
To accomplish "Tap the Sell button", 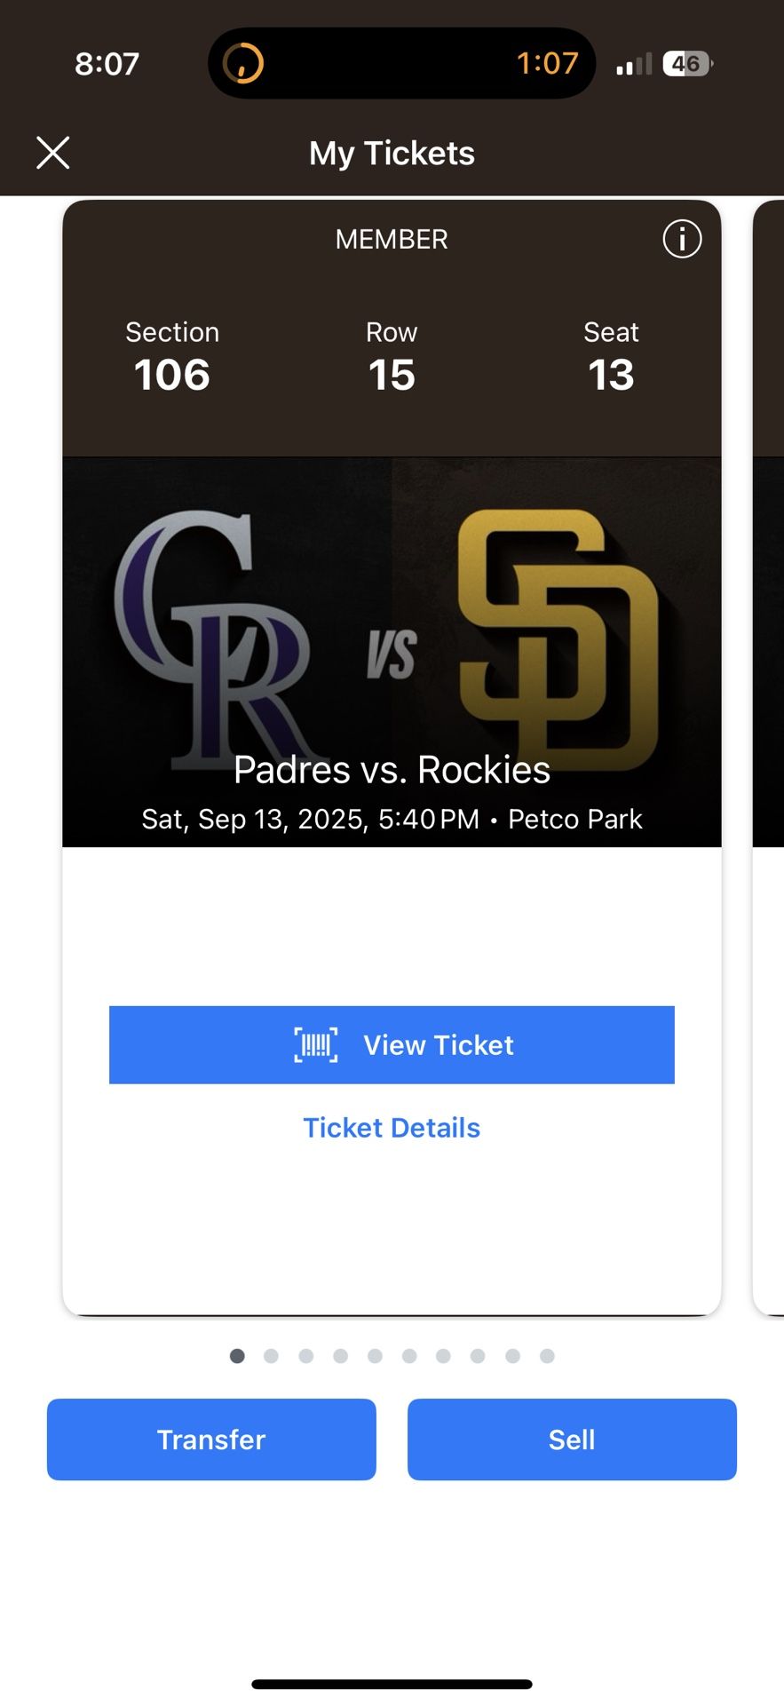I will click(x=572, y=1439).
